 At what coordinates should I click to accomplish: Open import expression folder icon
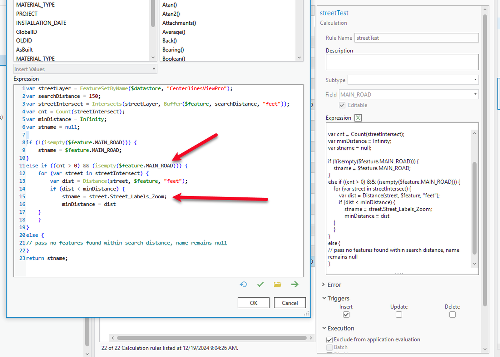point(277,284)
